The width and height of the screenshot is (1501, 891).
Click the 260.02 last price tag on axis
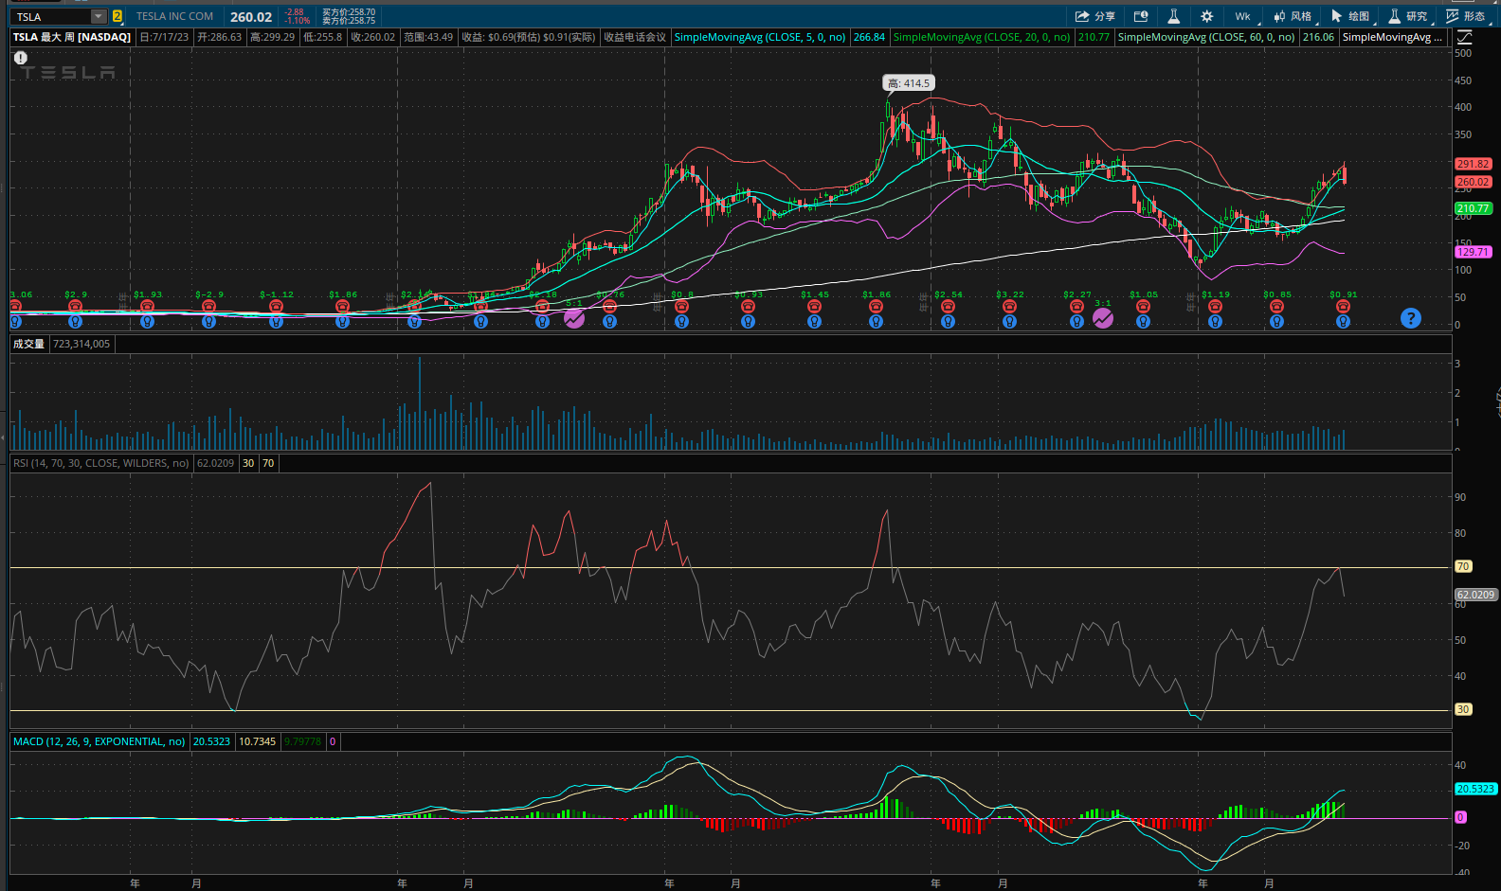(x=1474, y=182)
